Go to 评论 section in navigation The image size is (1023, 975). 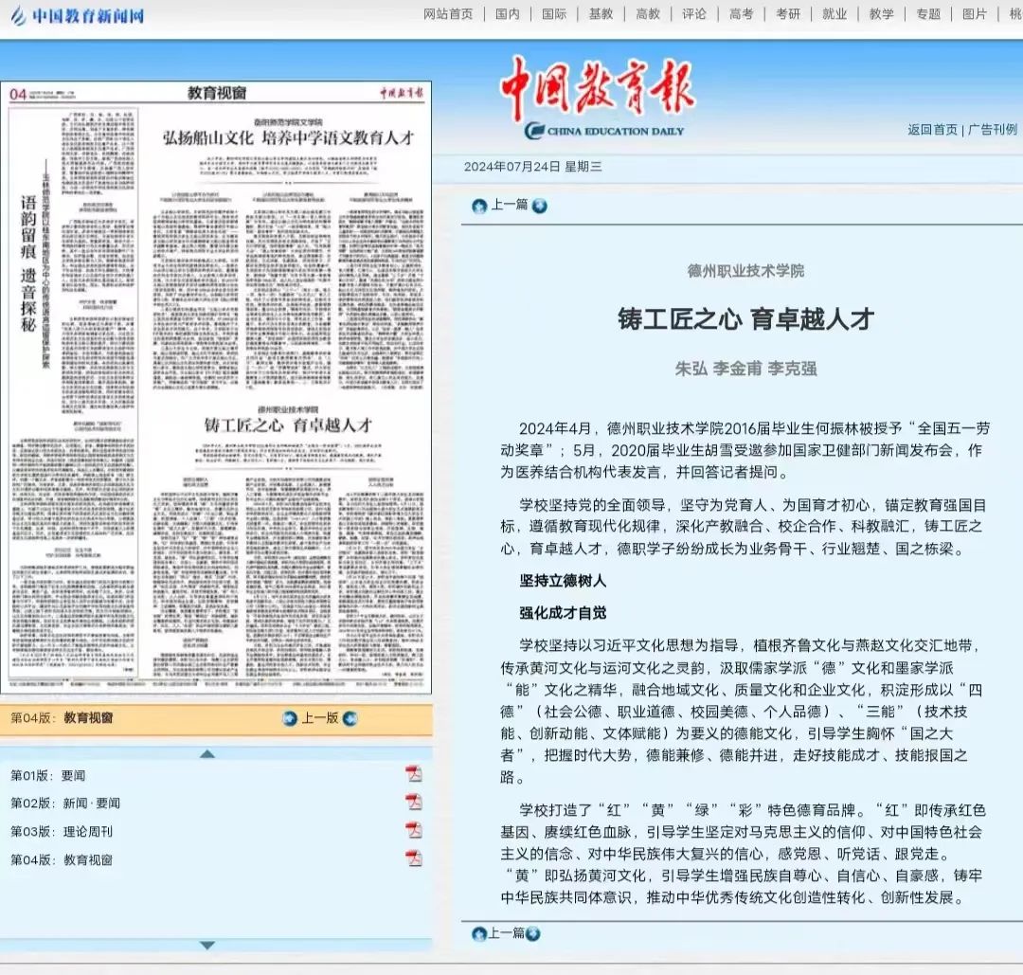(x=694, y=14)
